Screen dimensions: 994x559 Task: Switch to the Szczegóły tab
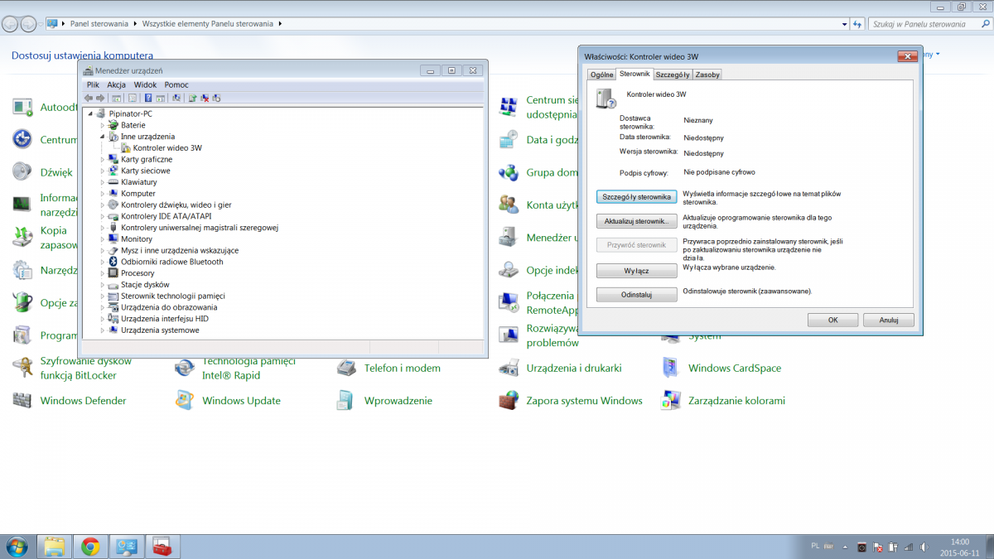tap(673, 75)
